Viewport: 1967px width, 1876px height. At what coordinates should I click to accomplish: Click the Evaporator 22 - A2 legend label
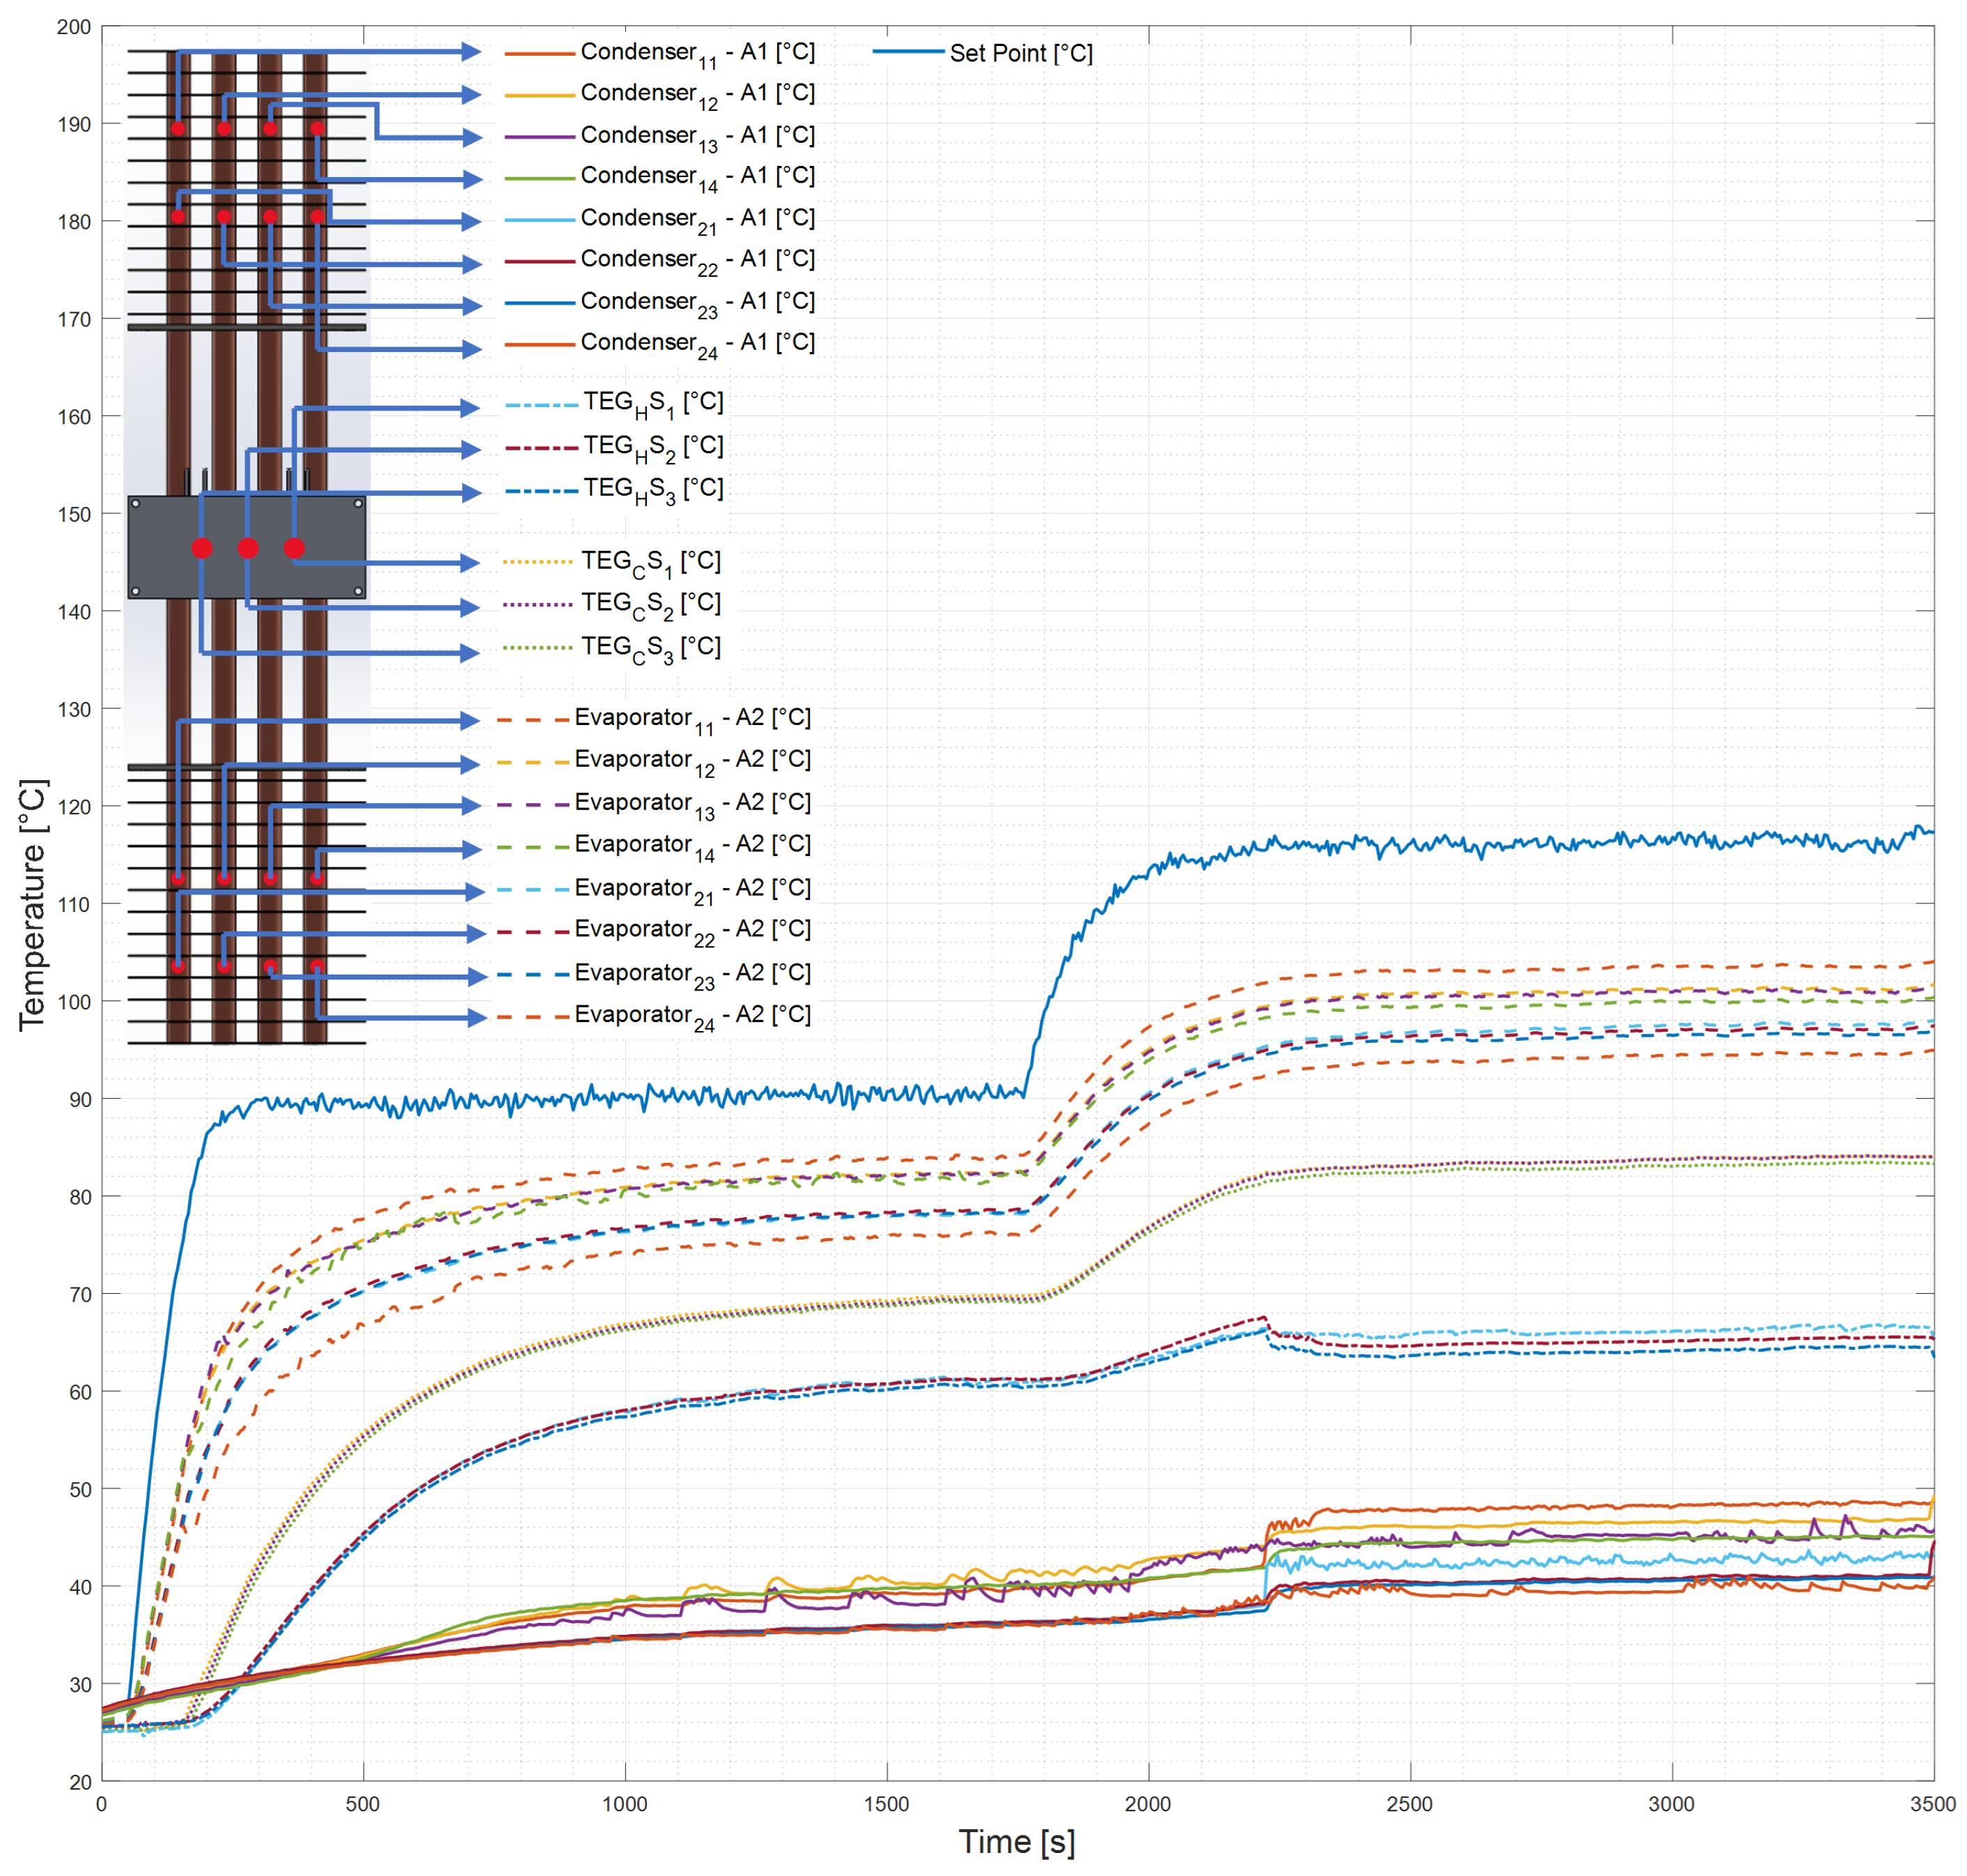pyautogui.click(x=692, y=930)
